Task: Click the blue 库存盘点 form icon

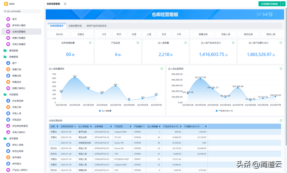Action: [x=8, y=164]
